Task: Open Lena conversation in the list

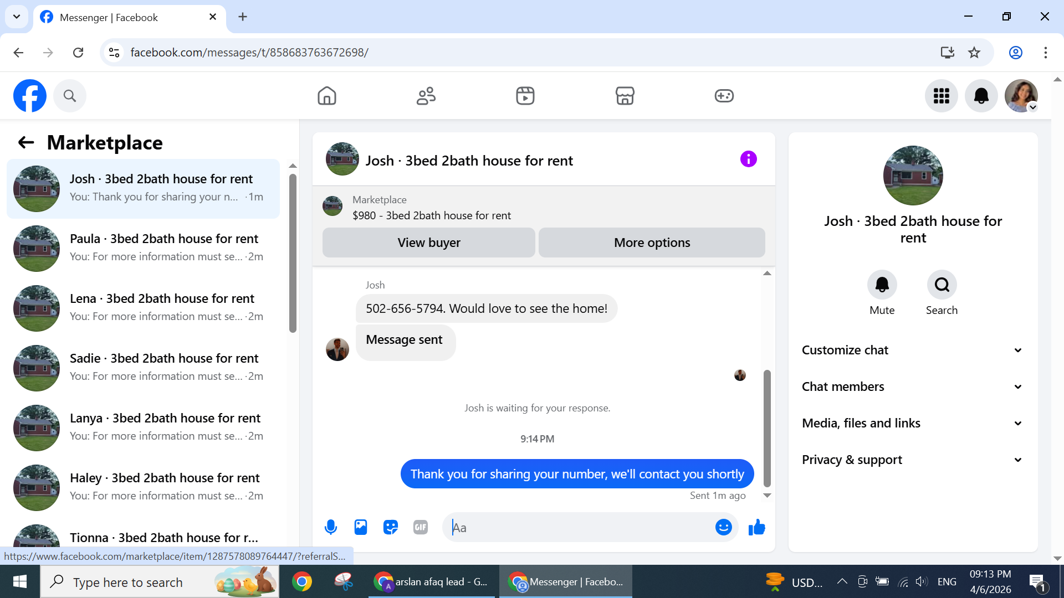Action: tap(143, 308)
